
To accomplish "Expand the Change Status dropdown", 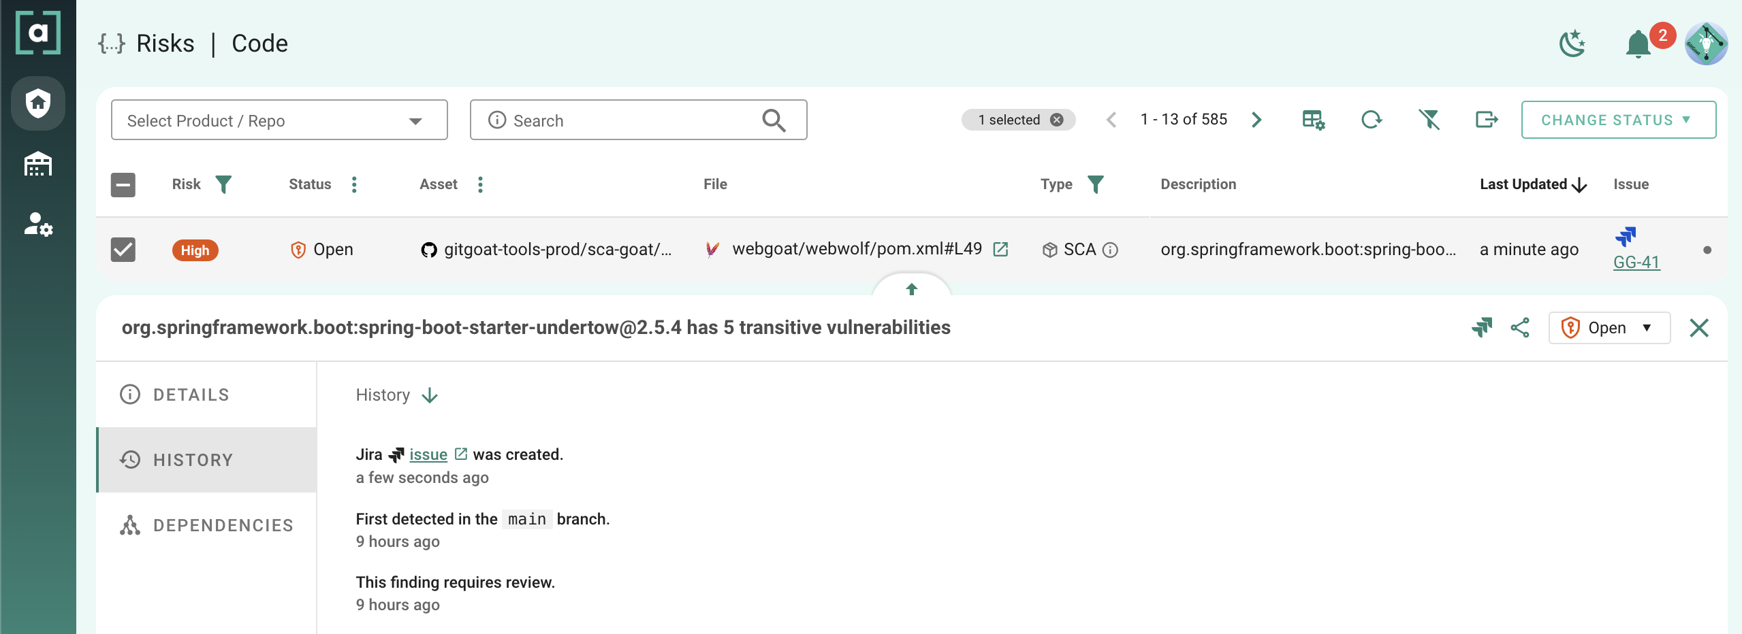I will 1618,120.
